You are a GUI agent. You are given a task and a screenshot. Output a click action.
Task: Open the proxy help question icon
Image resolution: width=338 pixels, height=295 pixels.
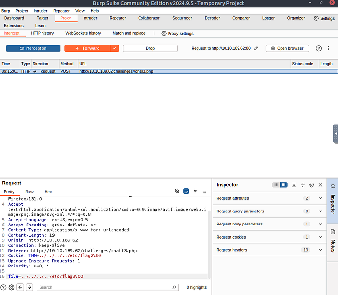click(x=319, y=48)
